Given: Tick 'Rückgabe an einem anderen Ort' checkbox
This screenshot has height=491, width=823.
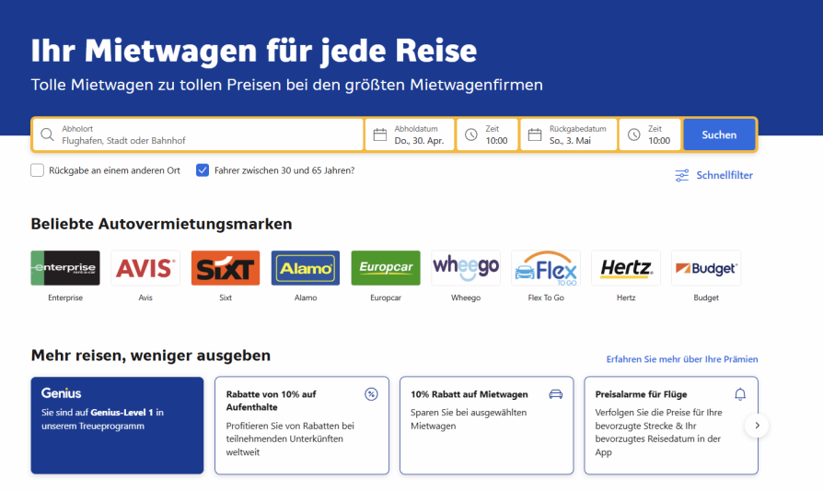Looking at the screenshot, I should point(37,170).
